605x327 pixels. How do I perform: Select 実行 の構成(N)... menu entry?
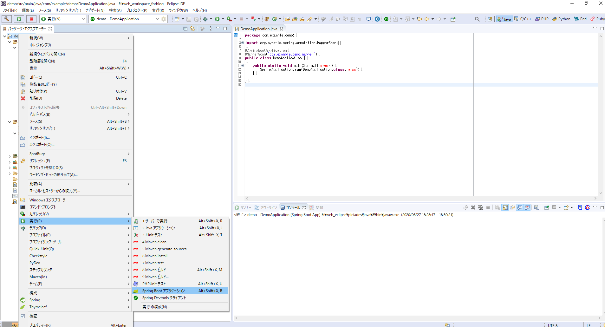point(180,307)
